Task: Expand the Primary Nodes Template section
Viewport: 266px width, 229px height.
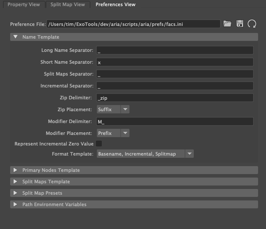Action: pos(134,170)
